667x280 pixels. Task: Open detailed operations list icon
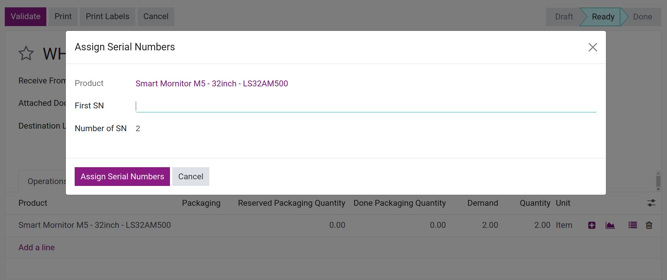[x=632, y=225]
